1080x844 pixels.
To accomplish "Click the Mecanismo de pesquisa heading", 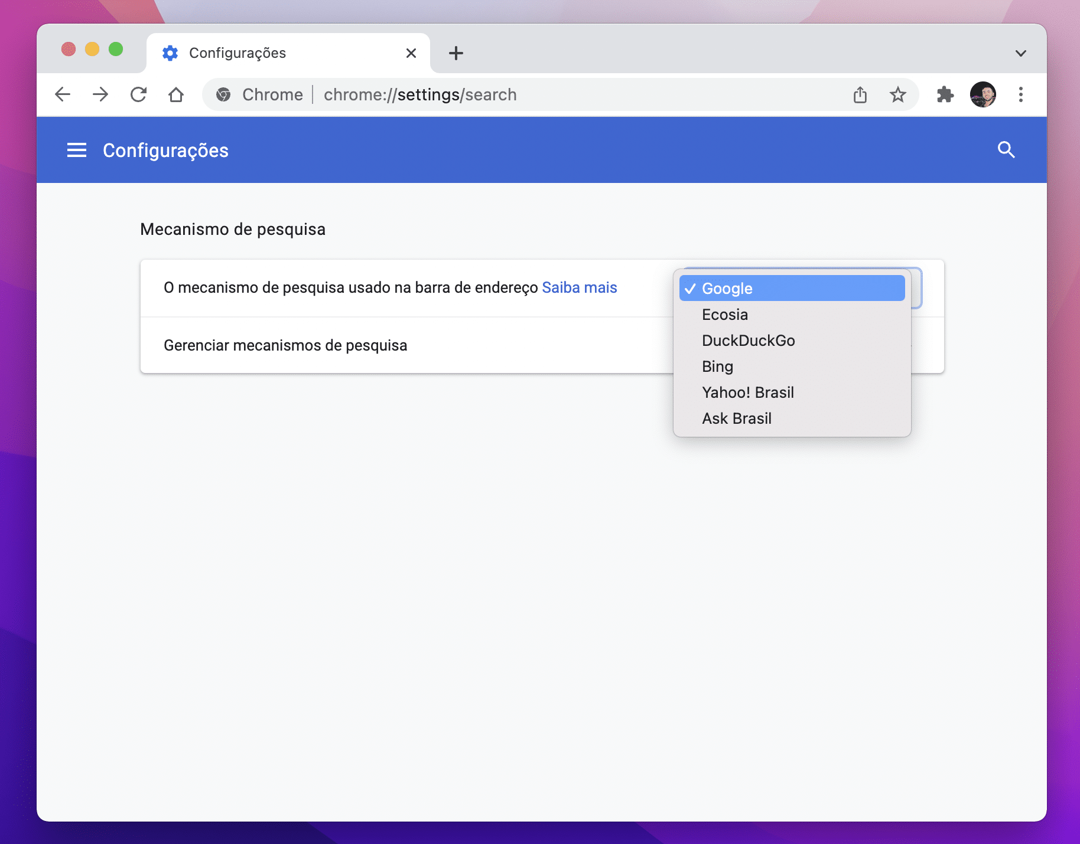I will [x=233, y=229].
